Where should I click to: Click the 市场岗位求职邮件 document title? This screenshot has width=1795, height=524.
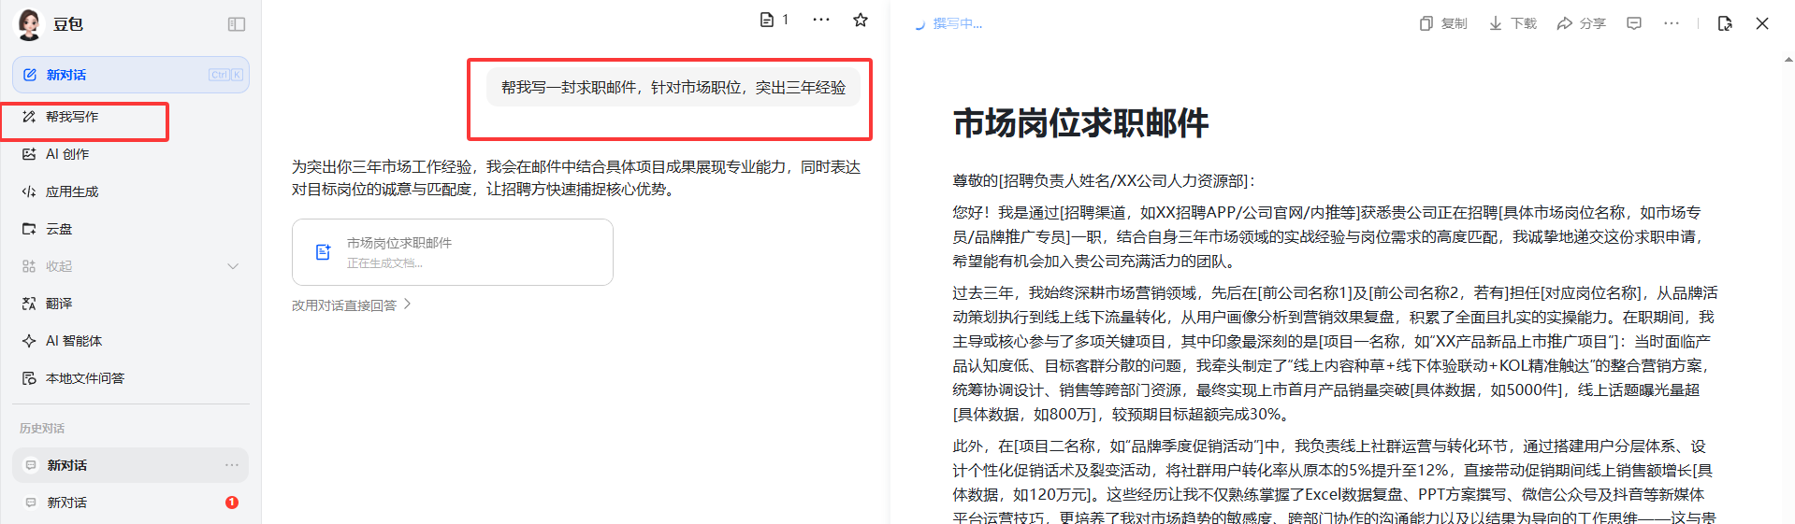(1080, 123)
